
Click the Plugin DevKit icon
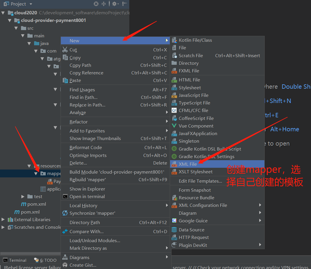[174, 245]
